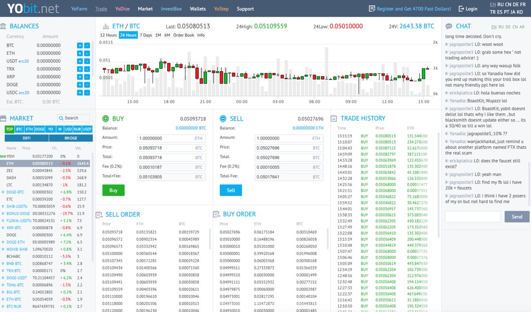The width and height of the screenshot is (531, 312).
Task: Click Register and Get 4700 Fast Dollars link
Action: [x=414, y=9]
